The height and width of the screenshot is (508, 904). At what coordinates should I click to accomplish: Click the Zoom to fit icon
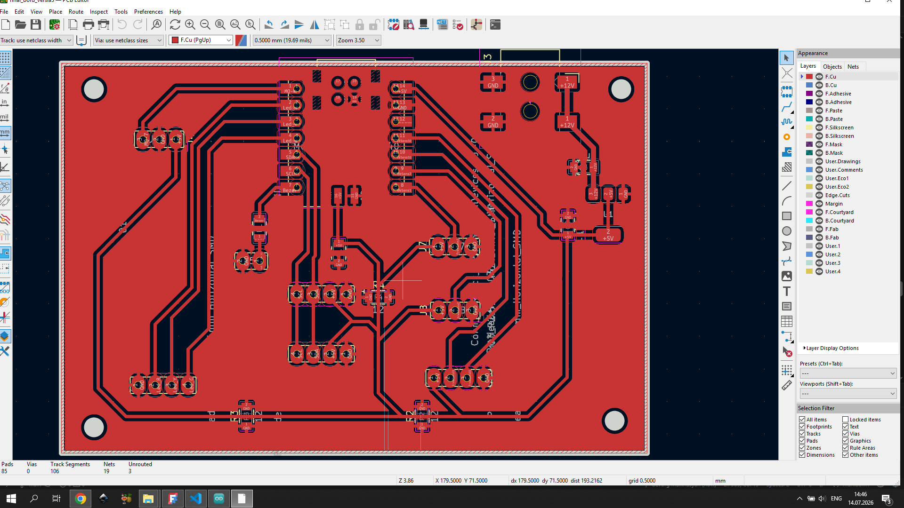tap(220, 25)
